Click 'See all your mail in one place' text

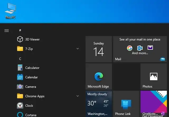click(x=140, y=39)
